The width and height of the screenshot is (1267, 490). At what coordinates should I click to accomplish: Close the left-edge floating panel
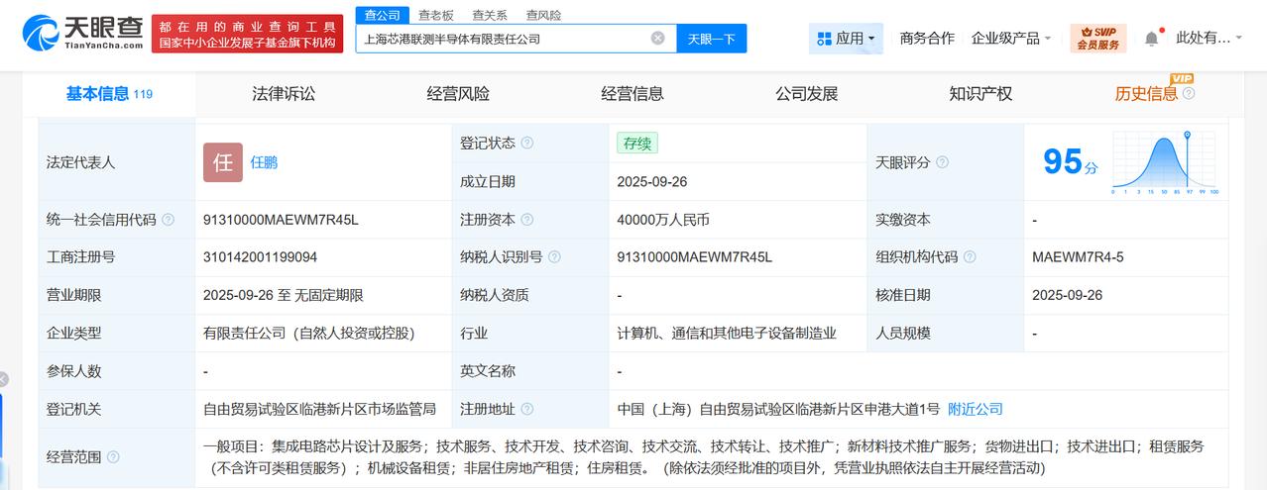[x=3, y=379]
